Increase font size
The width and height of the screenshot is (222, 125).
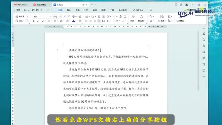65,17
